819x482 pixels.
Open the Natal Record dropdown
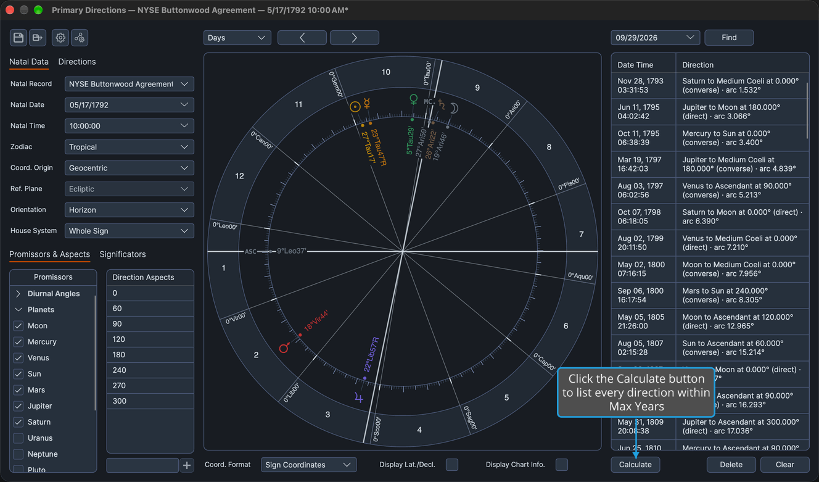pos(130,84)
